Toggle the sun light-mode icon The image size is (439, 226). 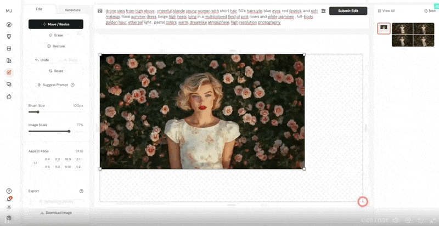9,207
